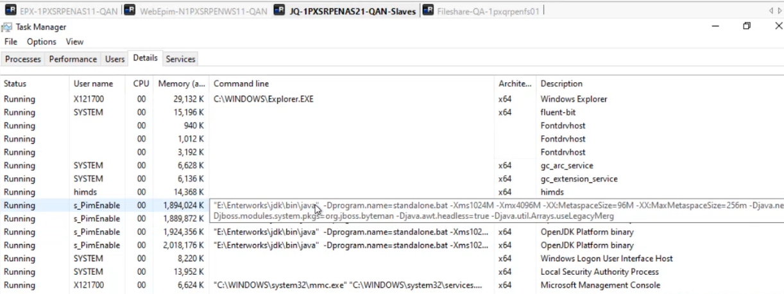784x294 pixels.
Task: Sort processes by User name column
Action: tap(93, 83)
